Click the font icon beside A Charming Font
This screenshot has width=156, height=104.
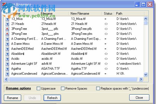(7, 39)
